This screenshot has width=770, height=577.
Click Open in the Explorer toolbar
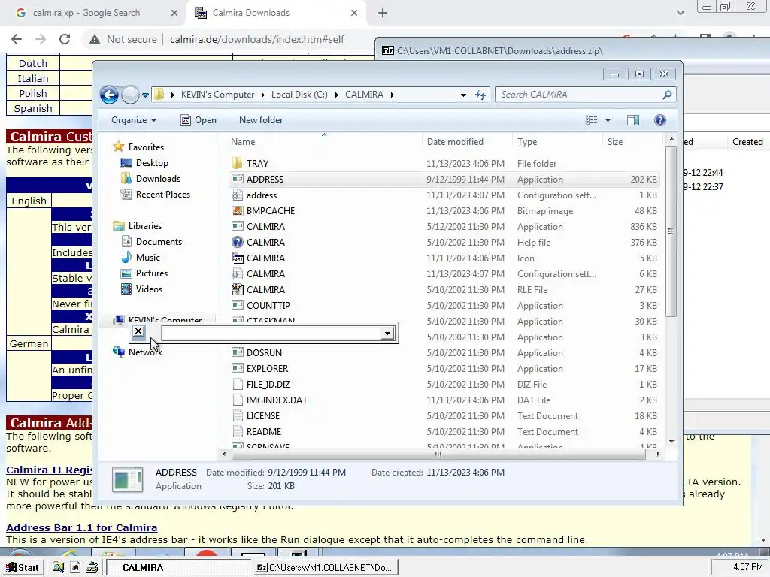199,120
